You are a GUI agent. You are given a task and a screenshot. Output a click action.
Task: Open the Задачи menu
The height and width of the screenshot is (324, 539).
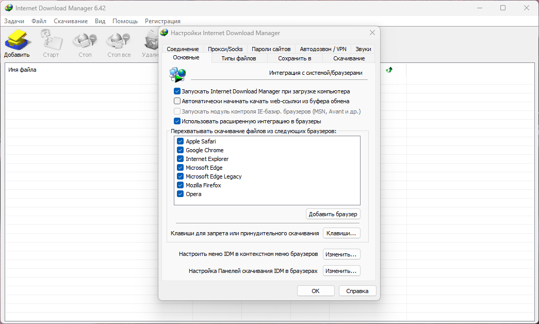point(14,21)
